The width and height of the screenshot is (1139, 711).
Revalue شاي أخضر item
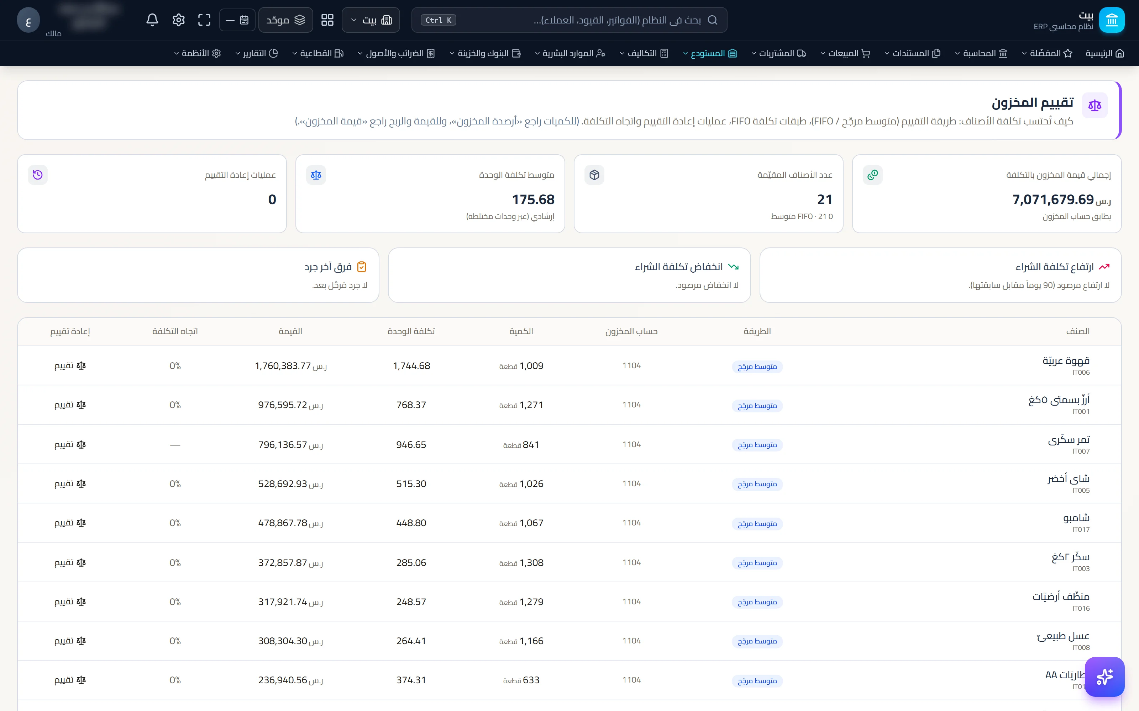click(70, 483)
